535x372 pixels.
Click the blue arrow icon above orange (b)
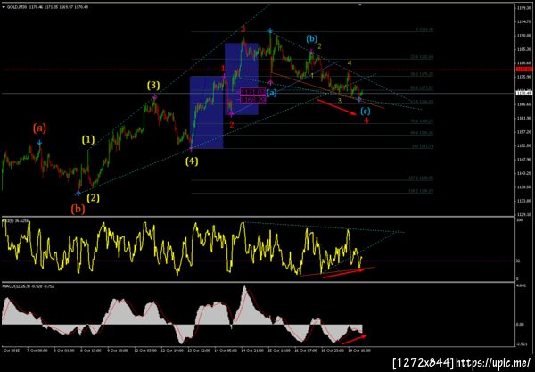click(78, 194)
